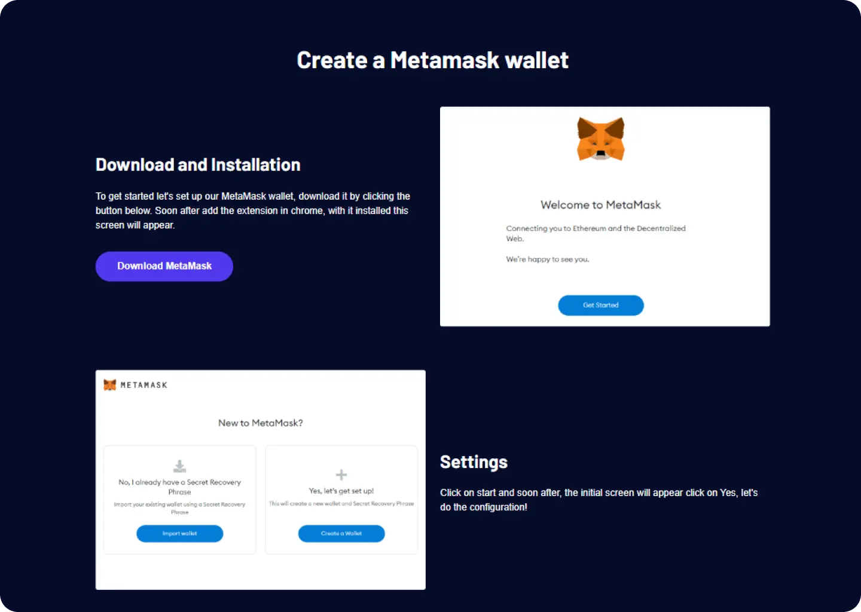Click the Create a Wallet button
The height and width of the screenshot is (612, 861).
341,534
